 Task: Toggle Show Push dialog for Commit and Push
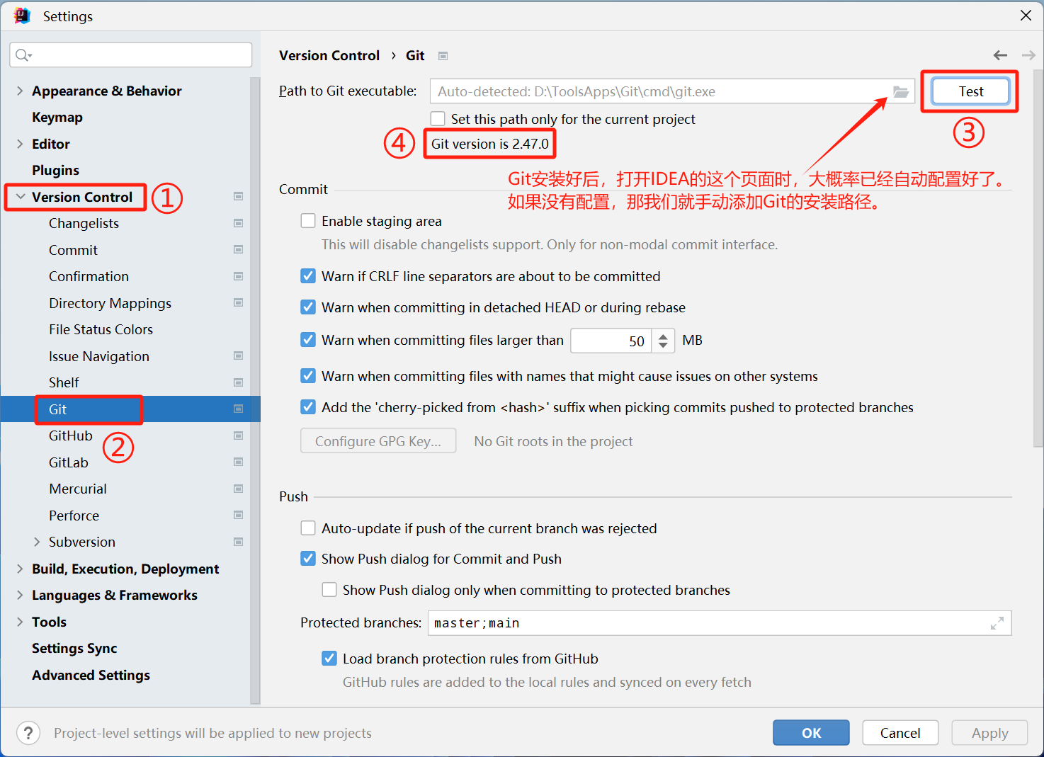[308, 559]
